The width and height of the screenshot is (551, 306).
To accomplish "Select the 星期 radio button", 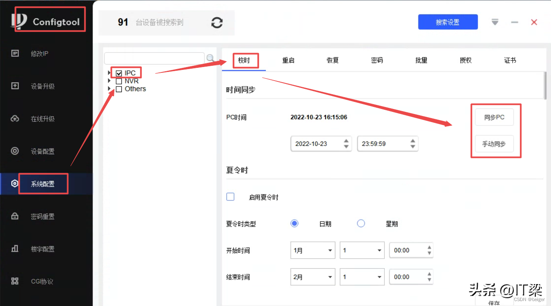I will coord(361,224).
